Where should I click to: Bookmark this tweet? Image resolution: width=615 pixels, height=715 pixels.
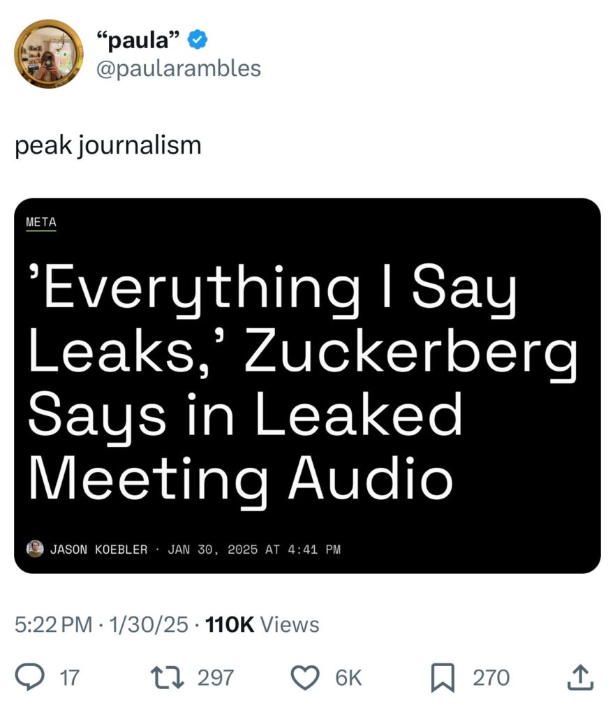441,677
